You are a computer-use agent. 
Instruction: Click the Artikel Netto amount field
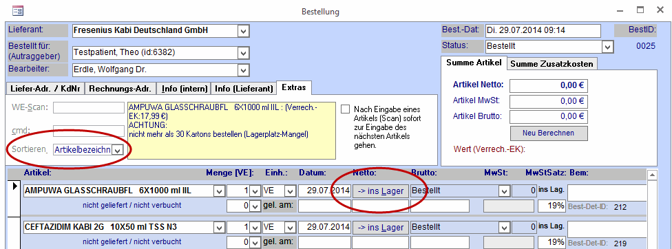click(549, 85)
